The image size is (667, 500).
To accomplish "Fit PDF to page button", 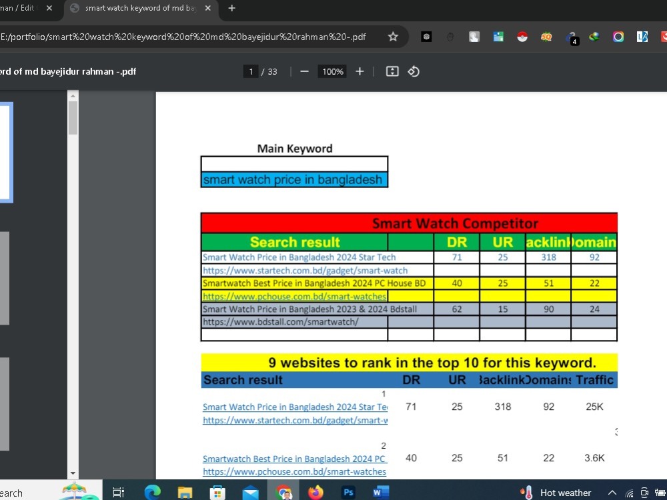I will [x=392, y=71].
